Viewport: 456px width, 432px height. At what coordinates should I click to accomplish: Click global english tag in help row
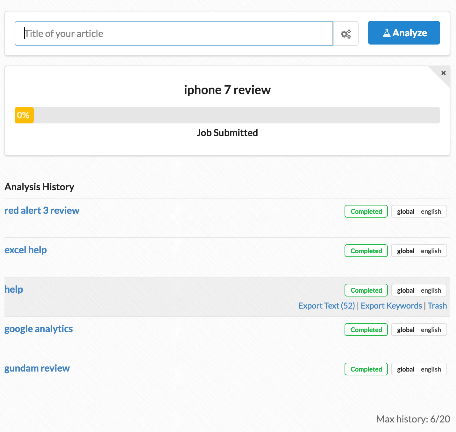click(419, 290)
